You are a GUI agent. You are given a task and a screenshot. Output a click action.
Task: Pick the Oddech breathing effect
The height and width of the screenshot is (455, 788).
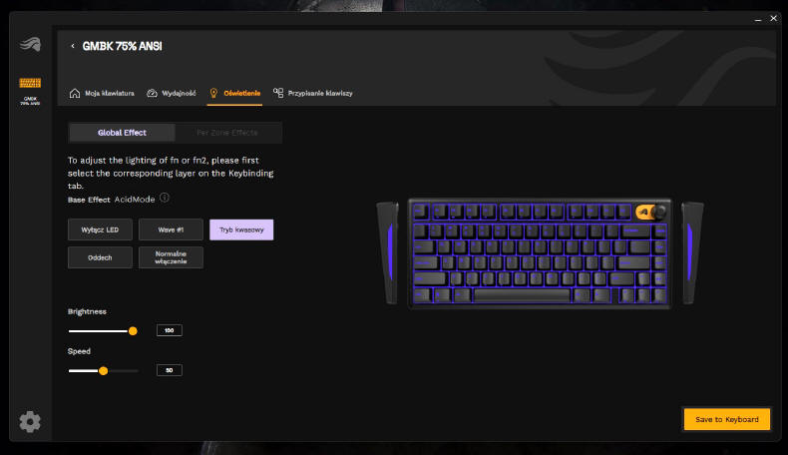(100, 257)
